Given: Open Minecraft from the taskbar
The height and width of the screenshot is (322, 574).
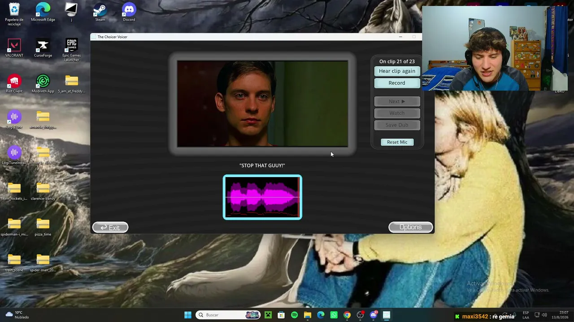Looking at the screenshot, I should click(x=268, y=315).
